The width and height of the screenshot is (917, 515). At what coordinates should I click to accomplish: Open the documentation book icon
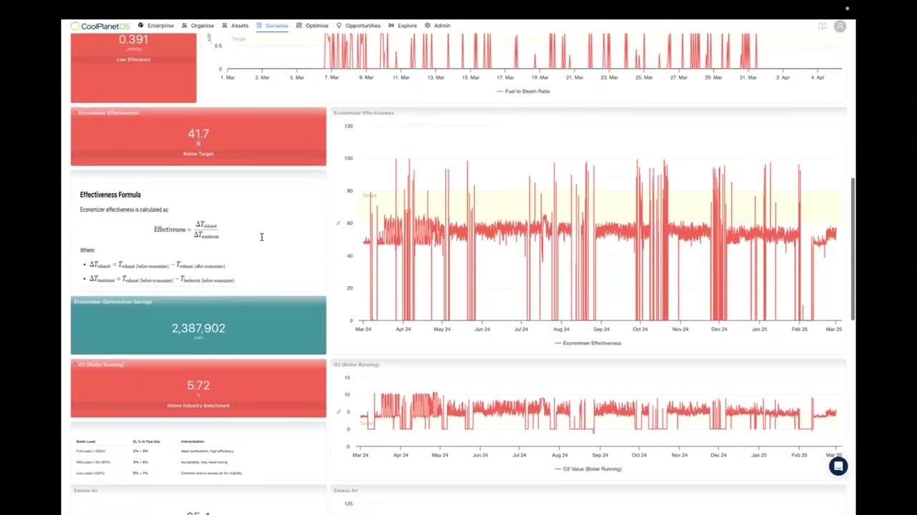(822, 26)
